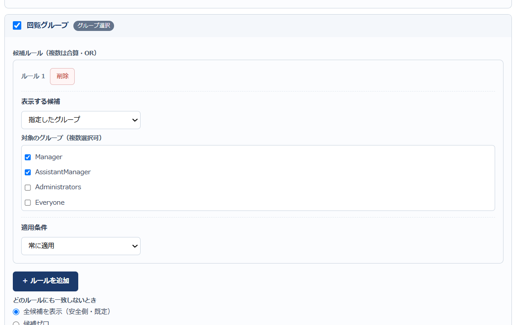Click the Administrators label text
515x325 pixels.
tap(58, 187)
